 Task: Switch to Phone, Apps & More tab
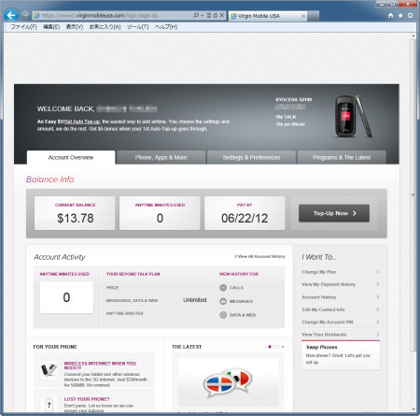pos(161,158)
